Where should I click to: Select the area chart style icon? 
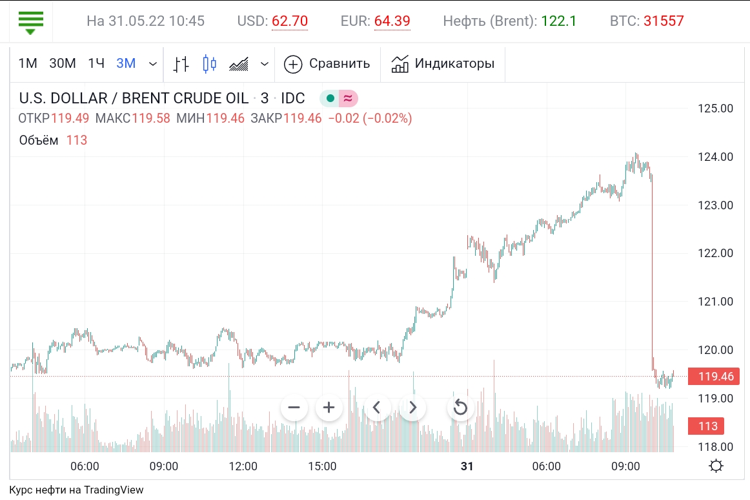click(x=239, y=64)
